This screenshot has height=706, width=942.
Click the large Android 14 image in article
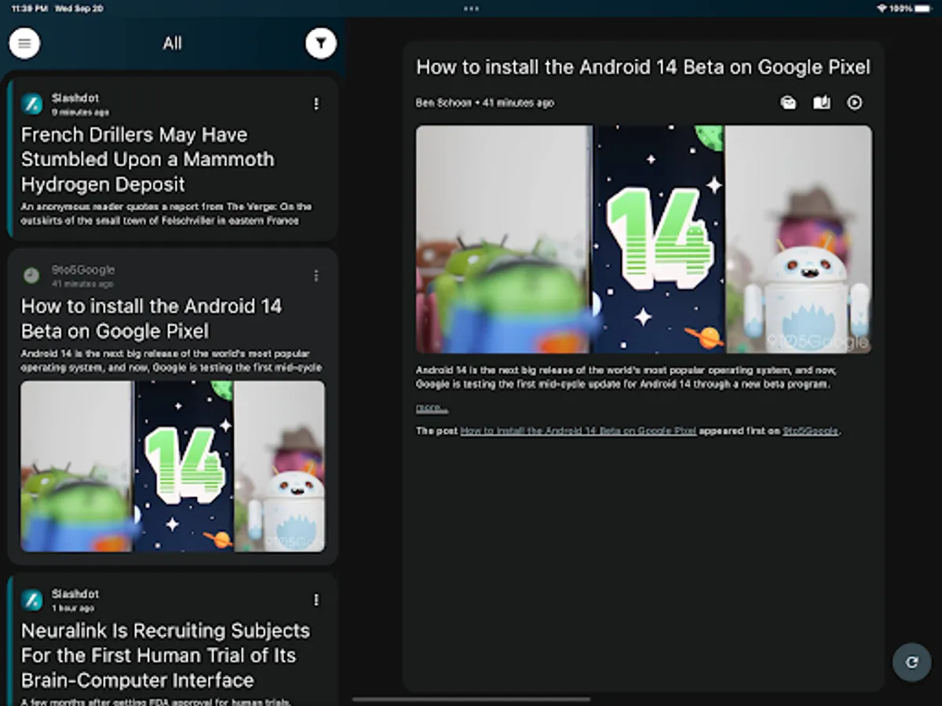click(x=644, y=239)
